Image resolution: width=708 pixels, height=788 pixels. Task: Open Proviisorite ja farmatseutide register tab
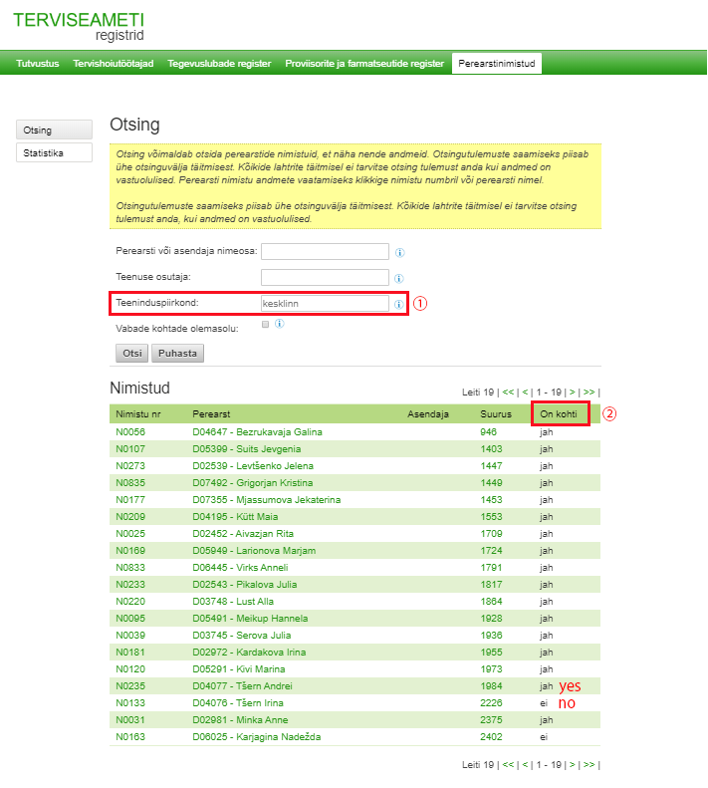click(x=364, y=64)
